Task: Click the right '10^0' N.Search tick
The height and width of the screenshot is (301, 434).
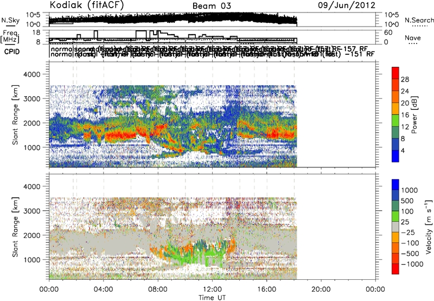Action: click(x=391, y=24)
